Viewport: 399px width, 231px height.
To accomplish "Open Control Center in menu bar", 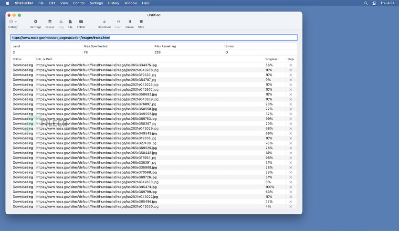I will coord(374,3).
